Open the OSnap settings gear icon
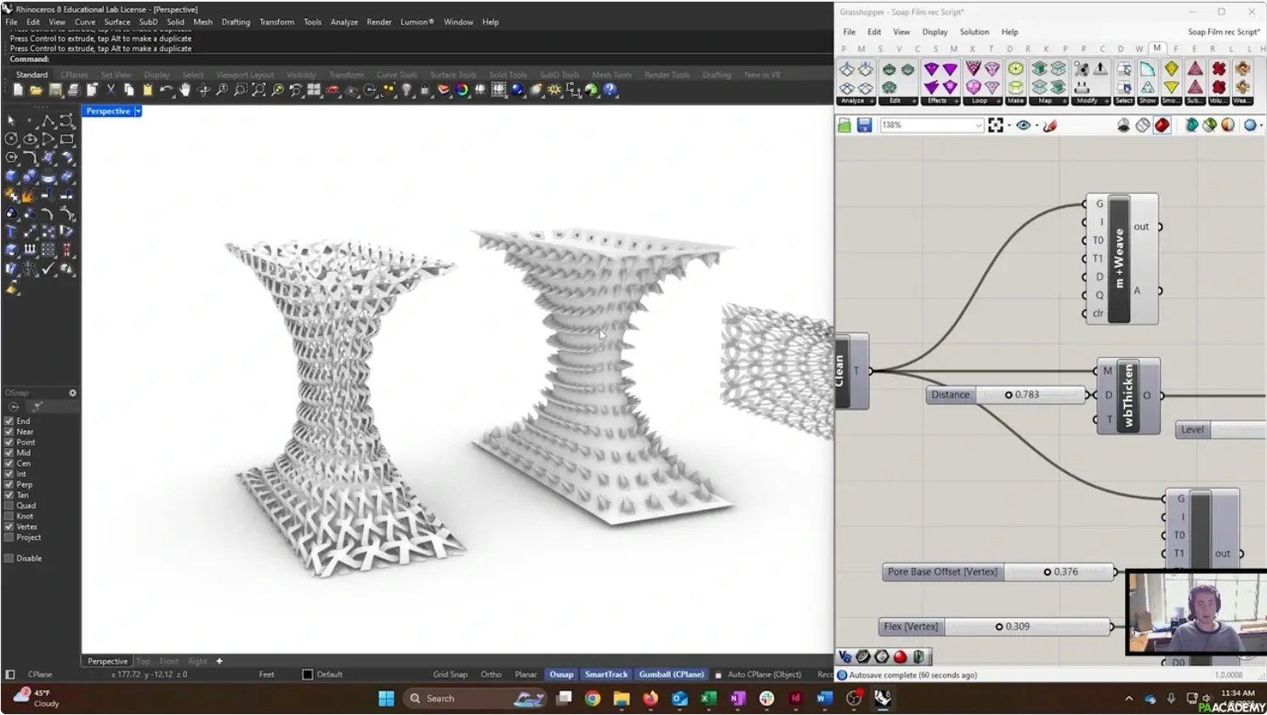 72,393
